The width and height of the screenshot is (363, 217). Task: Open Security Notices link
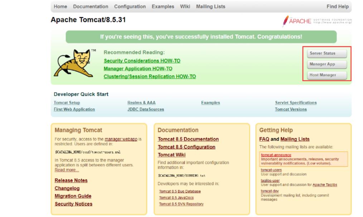click(73, 204)
